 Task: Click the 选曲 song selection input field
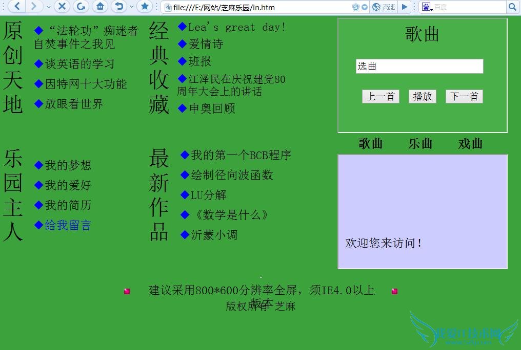419,67
